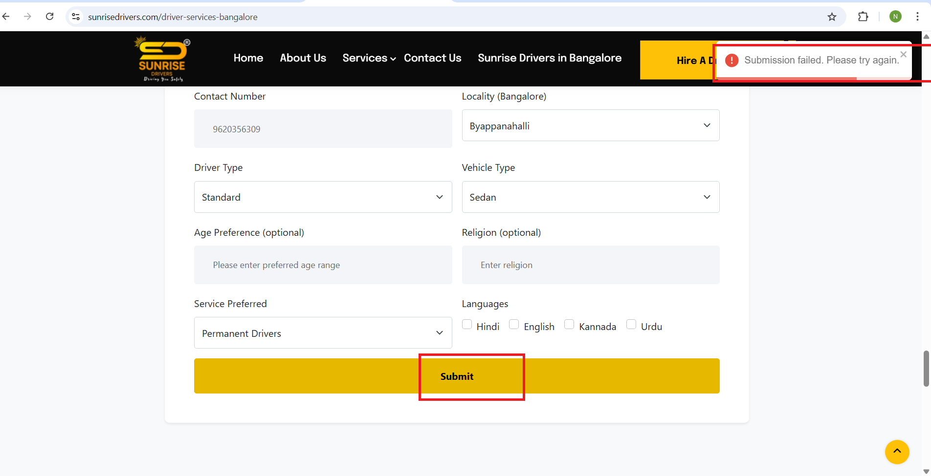
Task: Open the browser extensions puzzle icon
Action: (863, 17)
